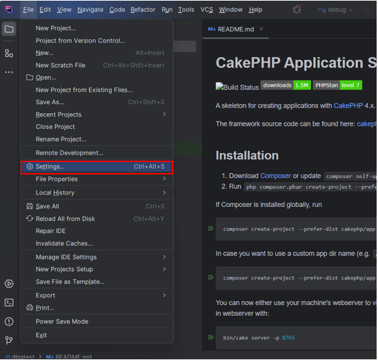Click the PHPStan level 7 badge

click(x=338, y=85)
